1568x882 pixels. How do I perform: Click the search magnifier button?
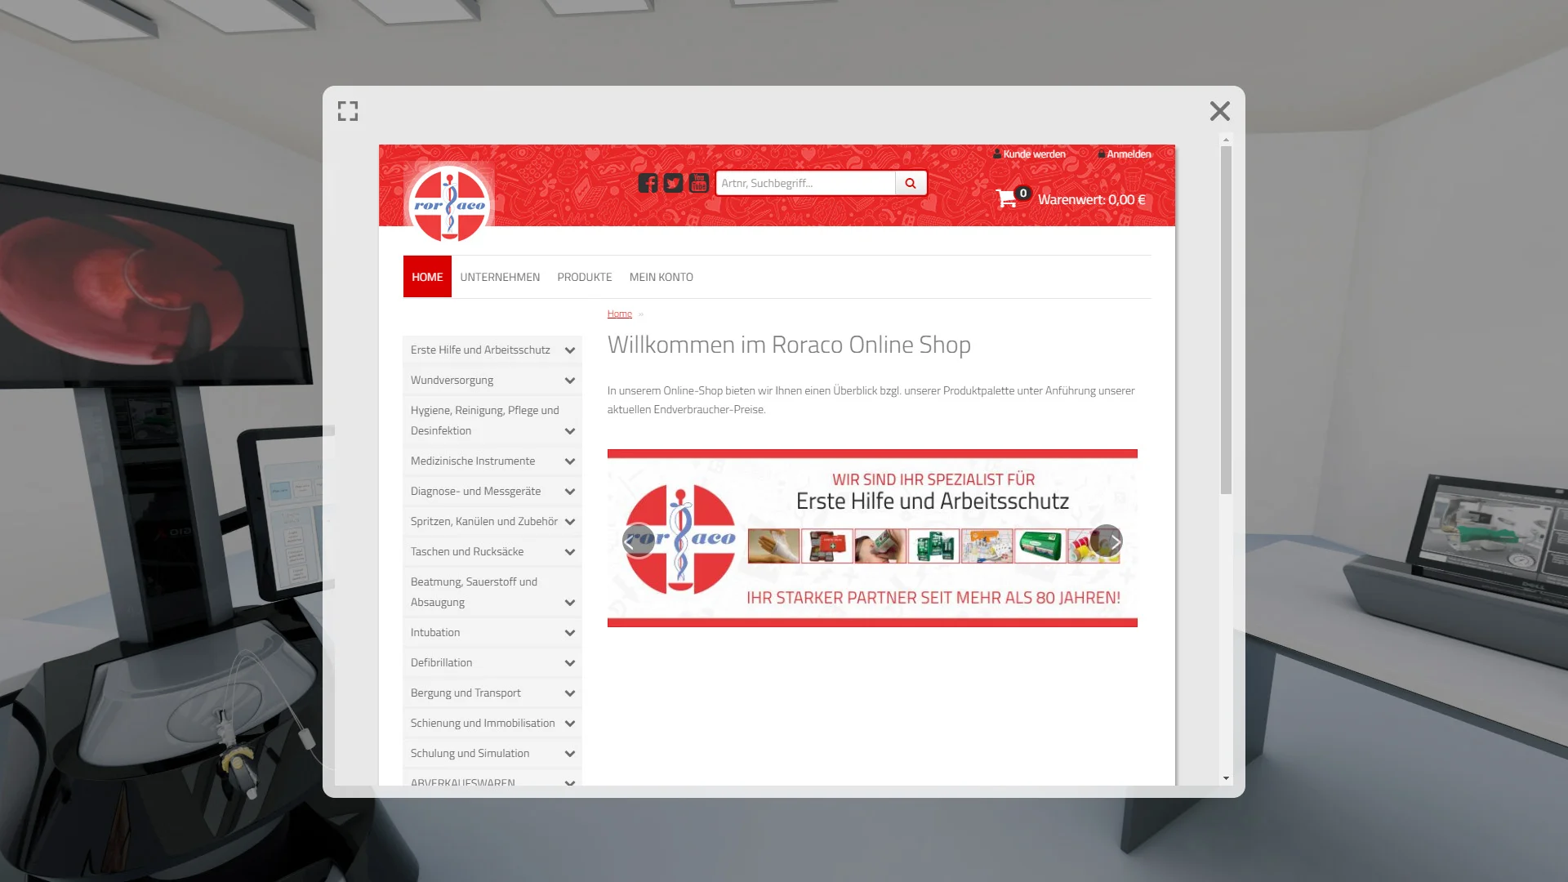[x=911, y=183]
